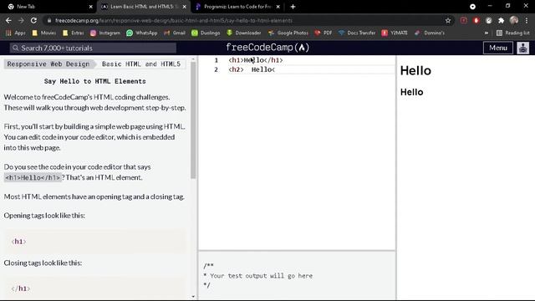Open the Extras bookmark folder

pos(73,33)
